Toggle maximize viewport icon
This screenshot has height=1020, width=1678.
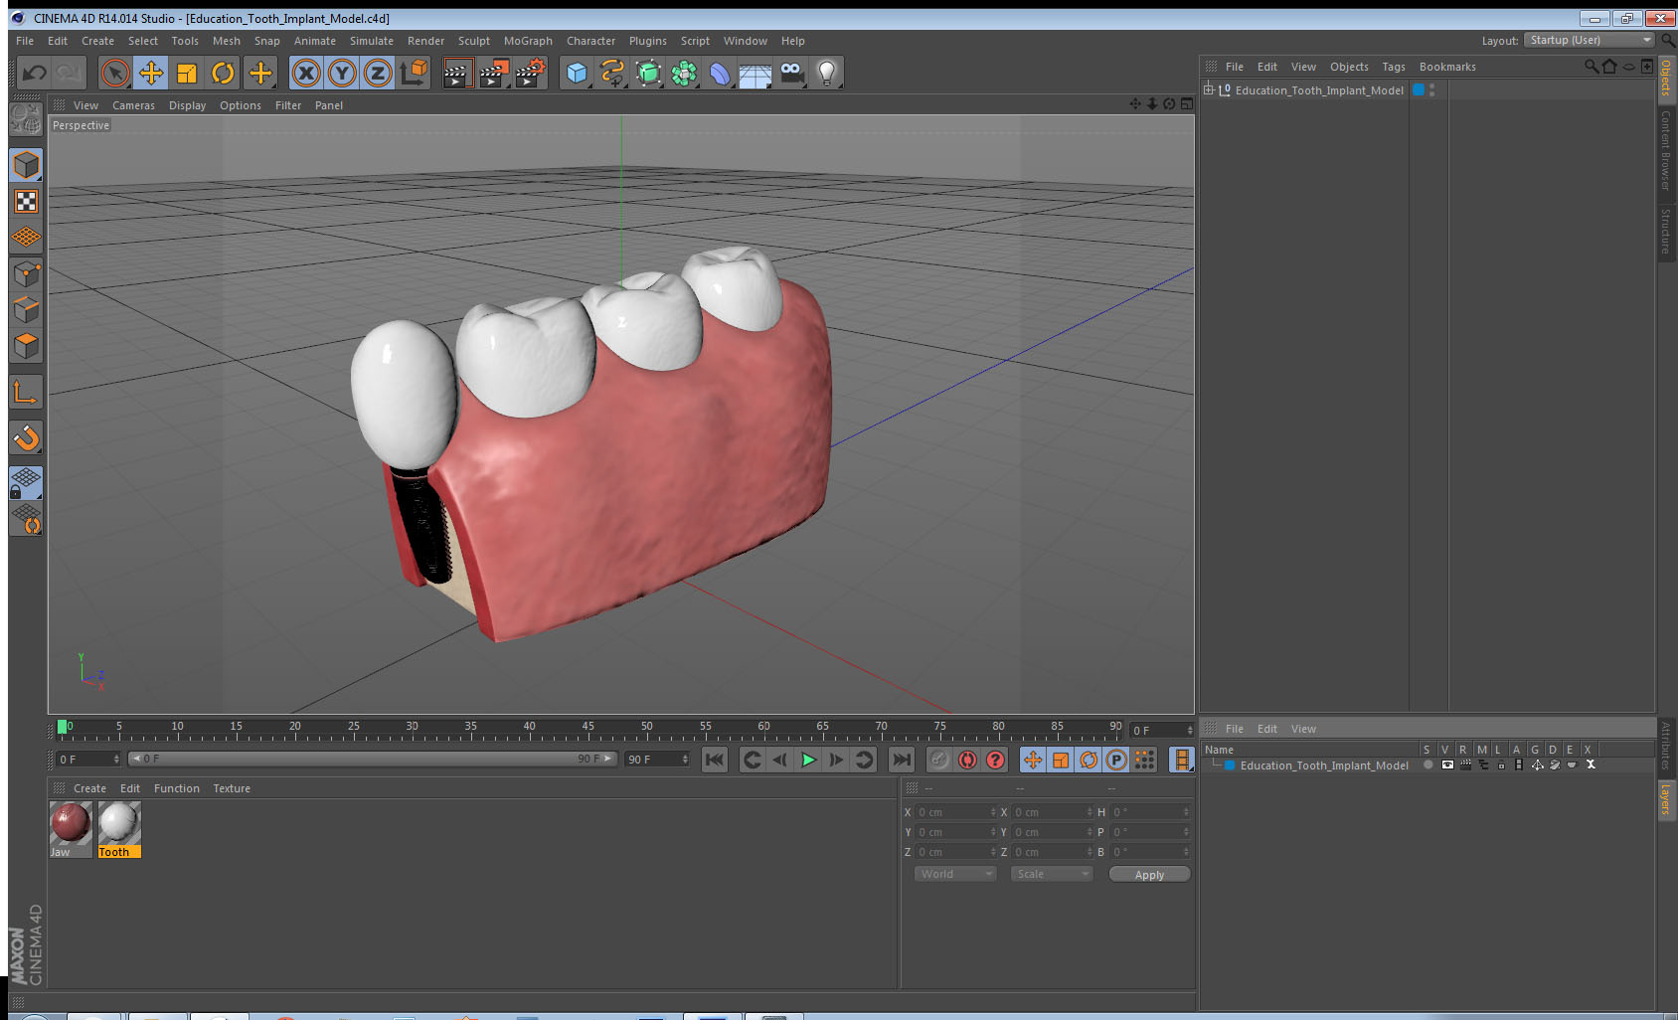click(1187, 104)
